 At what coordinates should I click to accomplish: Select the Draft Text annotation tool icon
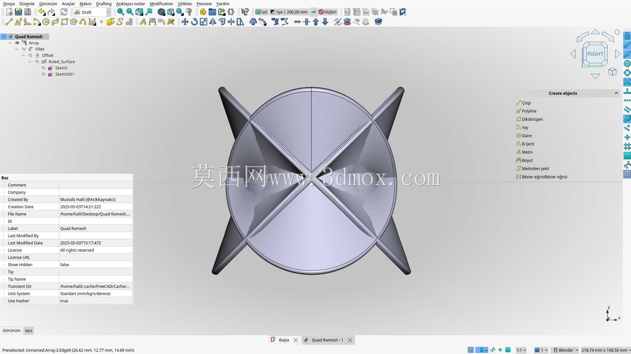[x=143, y=22]
